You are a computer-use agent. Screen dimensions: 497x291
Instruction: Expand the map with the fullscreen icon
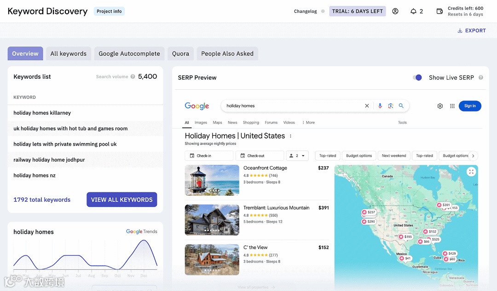tap(471, 171)
